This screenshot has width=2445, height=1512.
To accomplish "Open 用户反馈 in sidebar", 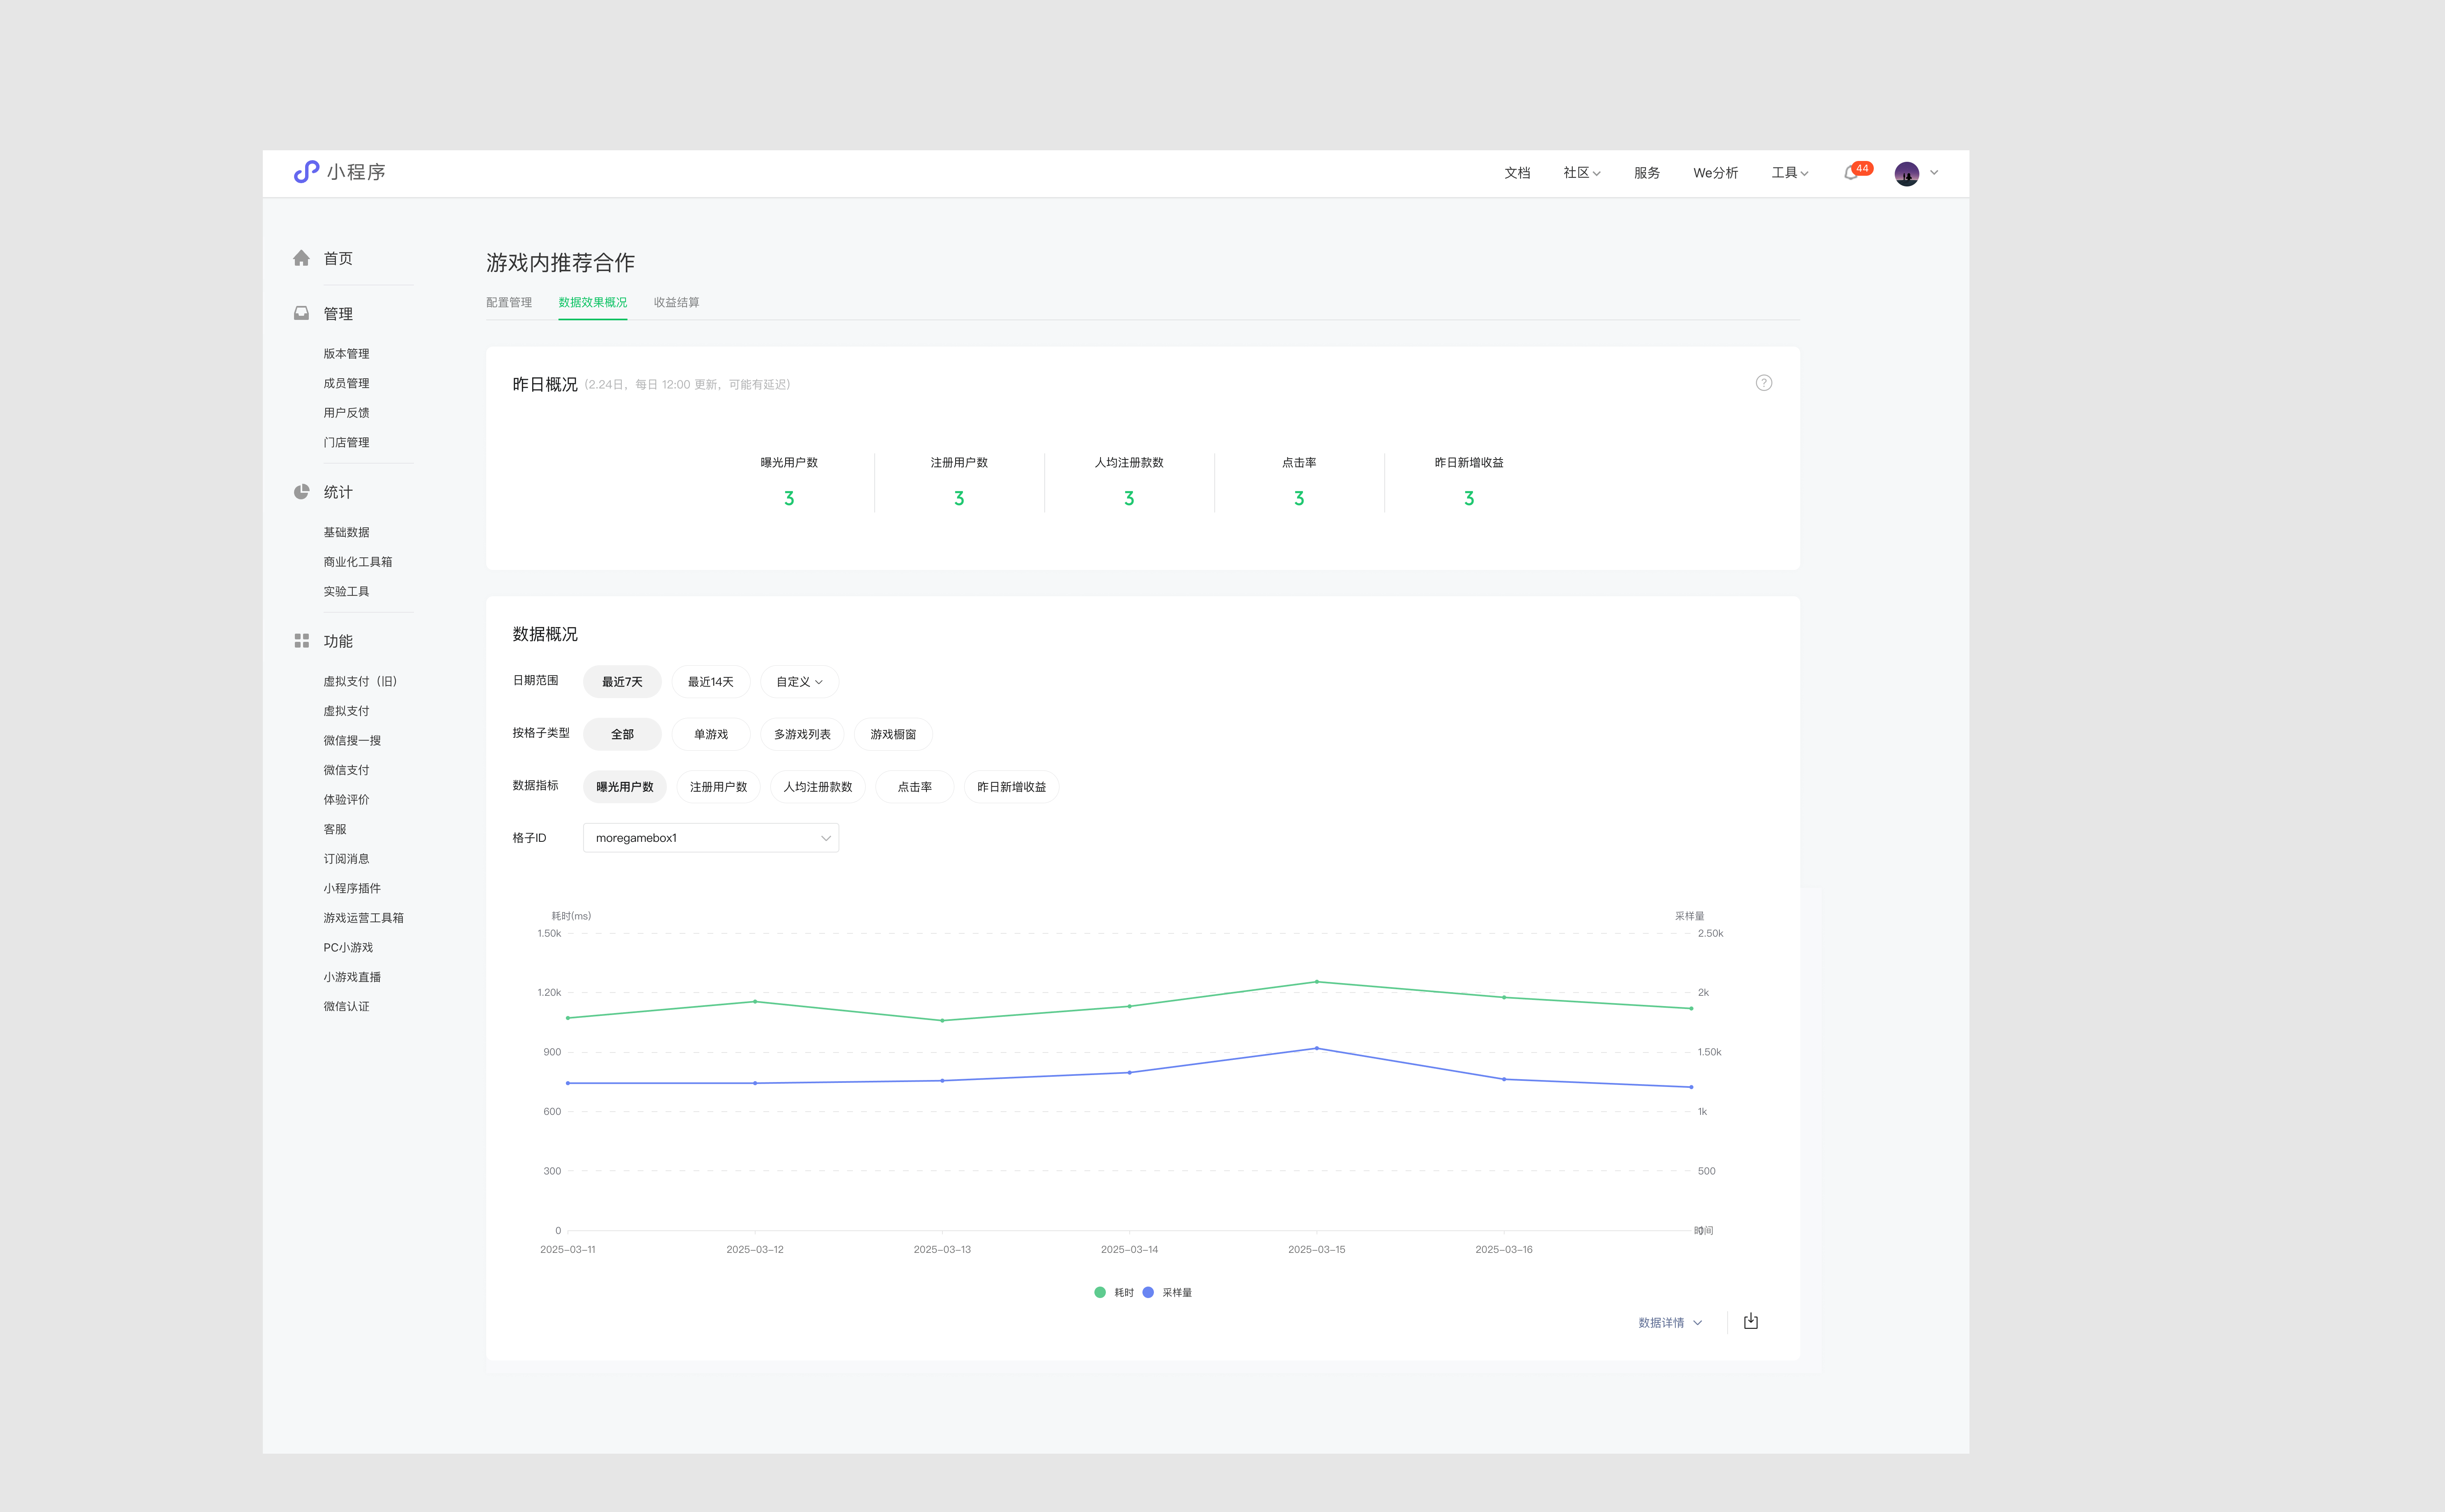I will (346, 413).
